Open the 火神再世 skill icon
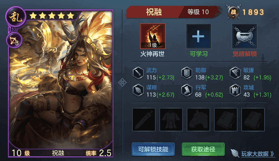This screenshot has height=161, width=279. tap(153, 36)
